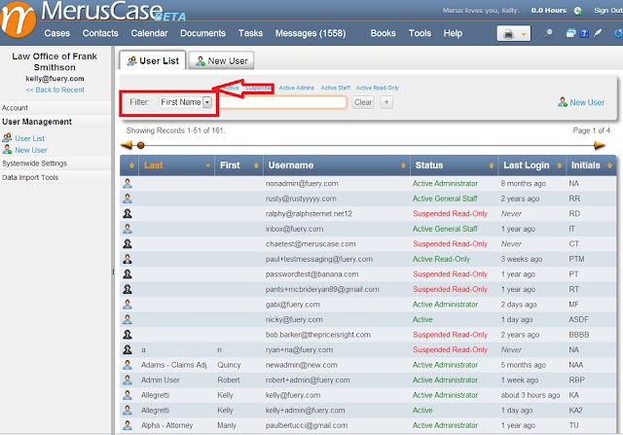The width and height of the screenshot is (623, 435).
Task: Click the user icon for inbox@fuery.com
Action: tap(128, 229)
